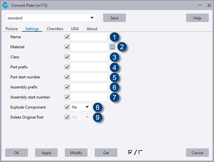
Task: Disable the Assembly start number checkbox
Action: tap(67, 97)
